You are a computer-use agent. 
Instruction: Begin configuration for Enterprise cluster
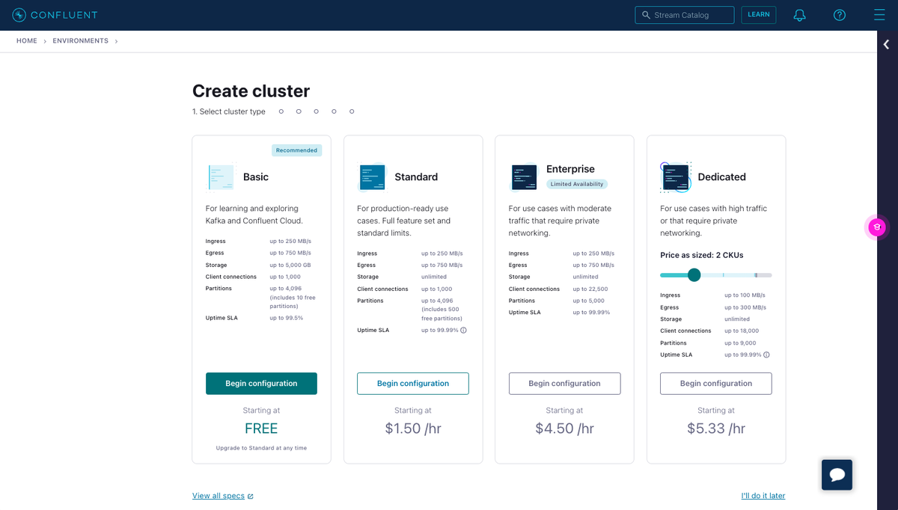[564, 384]
